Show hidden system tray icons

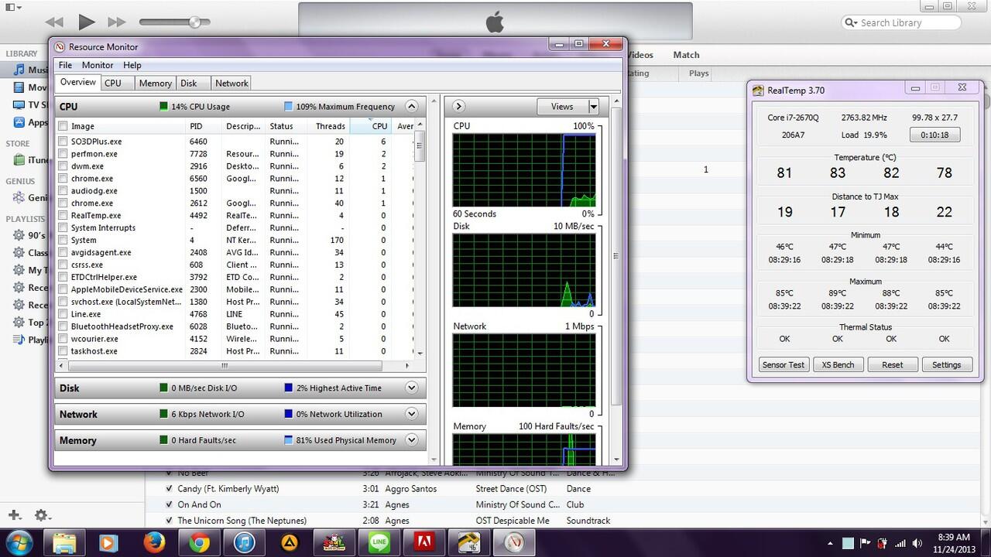[x=830, y=543]
